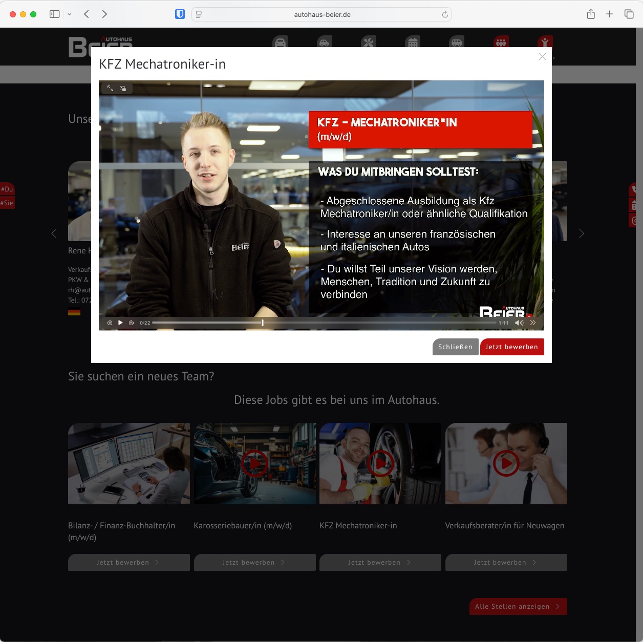Expand more video controls via the double chevron

532,323
